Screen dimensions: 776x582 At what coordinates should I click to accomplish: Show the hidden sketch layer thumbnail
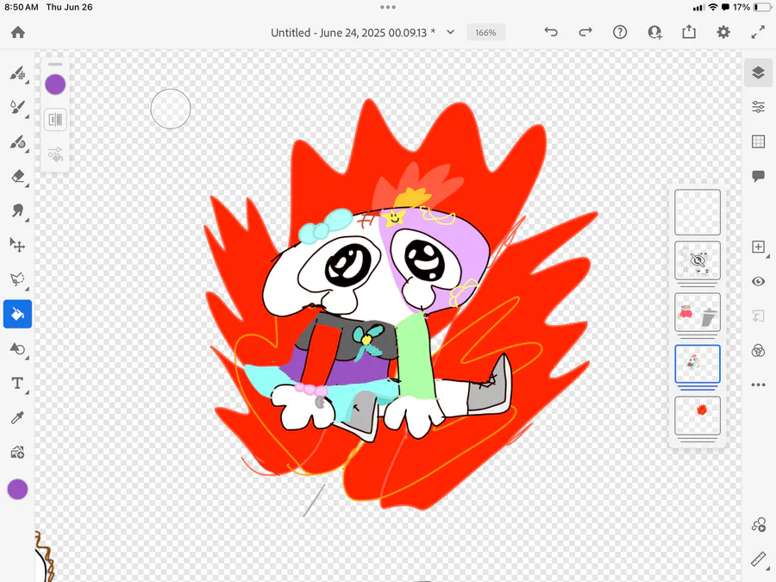click(698, 260)
